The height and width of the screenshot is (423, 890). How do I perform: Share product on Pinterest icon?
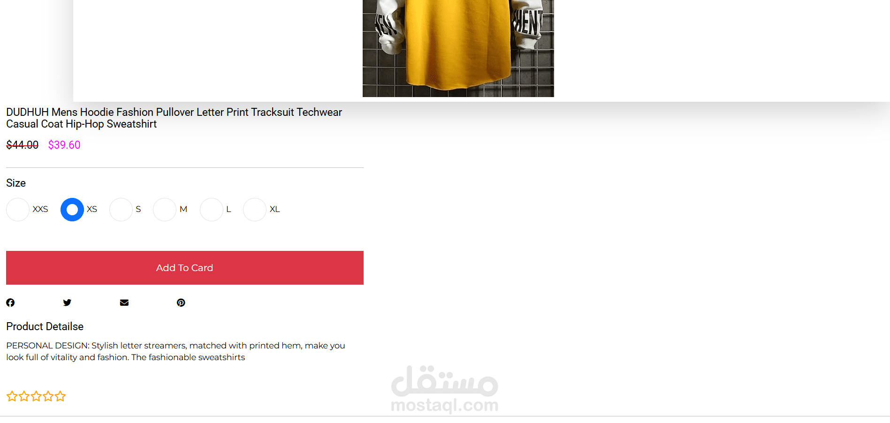tap(181, 302)
